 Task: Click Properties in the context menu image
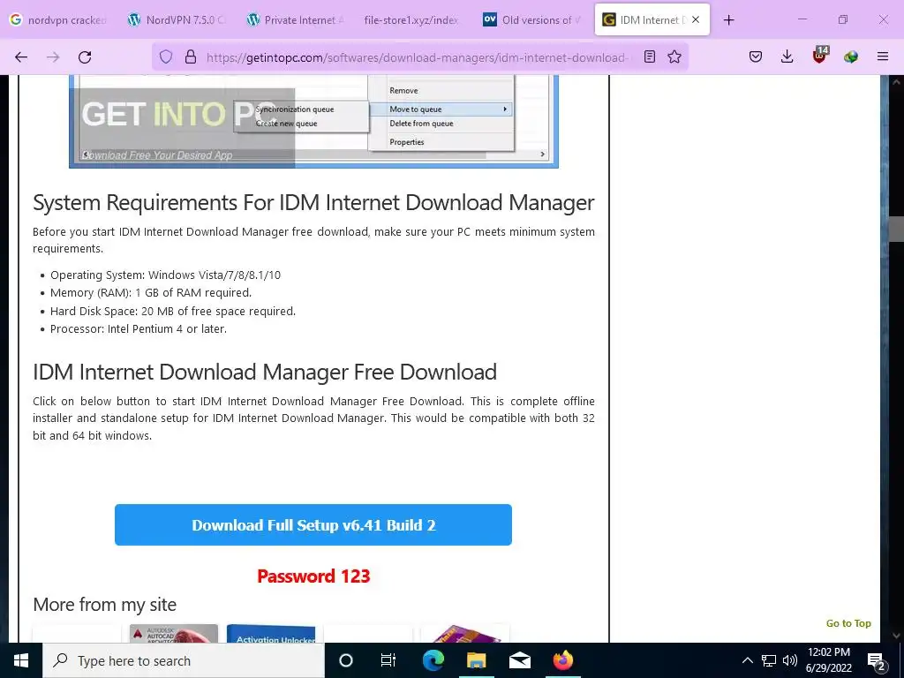[406, 142]
